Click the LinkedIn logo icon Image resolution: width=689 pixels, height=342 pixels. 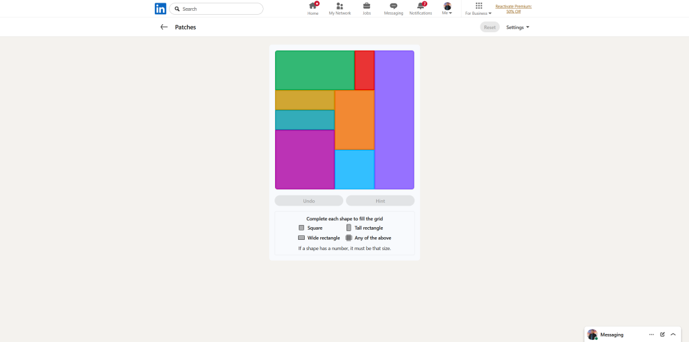[x=160, y=9]
